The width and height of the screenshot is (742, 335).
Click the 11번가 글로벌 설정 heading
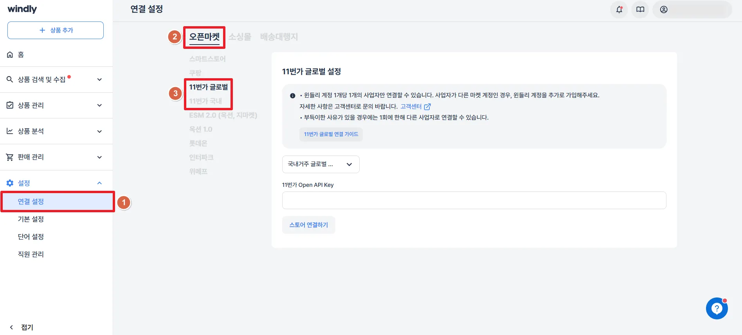click(x=312, y=72)
